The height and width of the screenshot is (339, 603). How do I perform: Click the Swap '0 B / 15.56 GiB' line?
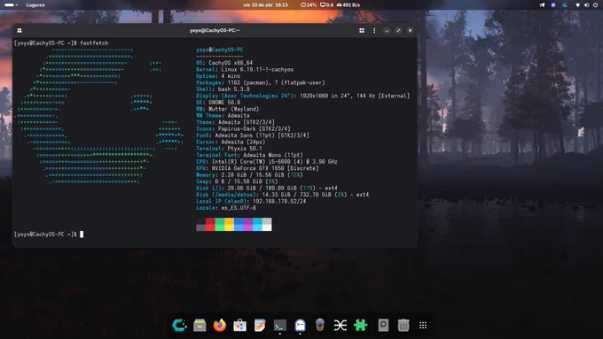[x=237, y=181]
